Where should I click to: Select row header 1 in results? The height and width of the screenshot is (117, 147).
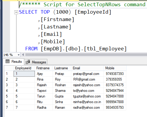(x=9, y=74)
